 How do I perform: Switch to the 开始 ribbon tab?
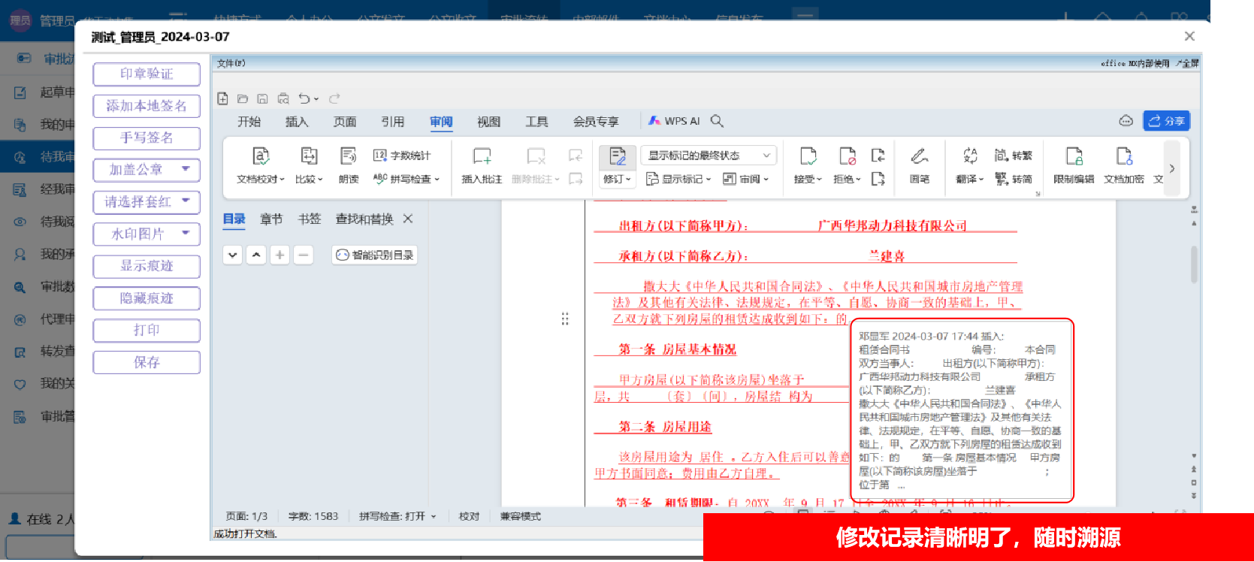point(249,122)
